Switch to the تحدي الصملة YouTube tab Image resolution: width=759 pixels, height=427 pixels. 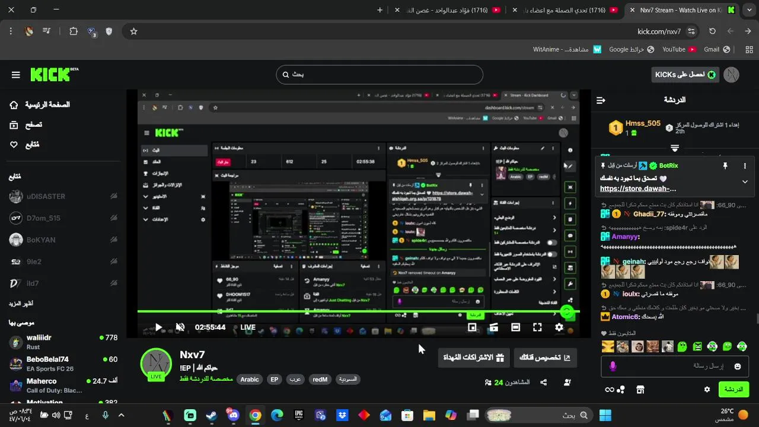[565, 10]
